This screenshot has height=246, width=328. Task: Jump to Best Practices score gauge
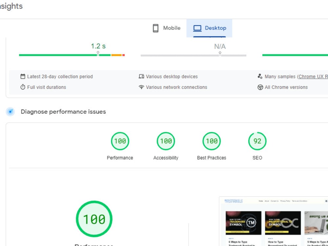tap(212, 141)
